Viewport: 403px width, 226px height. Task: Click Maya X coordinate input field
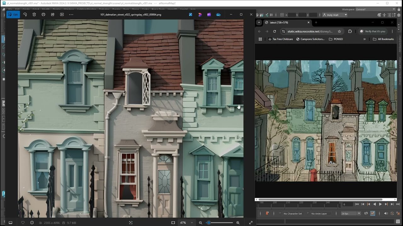pos(292,15)
